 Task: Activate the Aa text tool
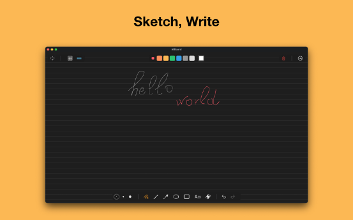coord(198,197)
